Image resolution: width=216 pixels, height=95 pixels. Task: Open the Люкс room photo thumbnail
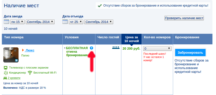11,55
